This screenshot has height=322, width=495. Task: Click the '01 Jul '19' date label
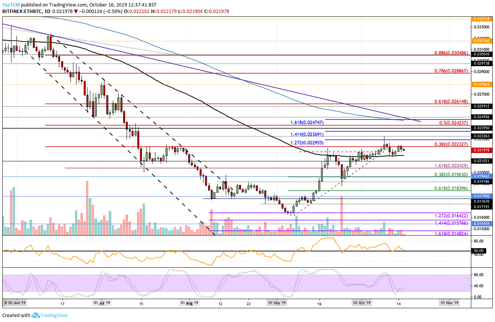click(102, 302)
